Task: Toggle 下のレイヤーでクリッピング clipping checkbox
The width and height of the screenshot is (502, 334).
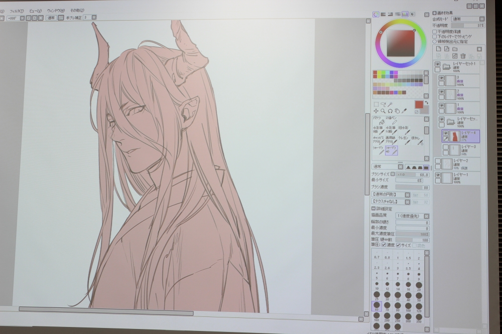Action: pos(434,37)
